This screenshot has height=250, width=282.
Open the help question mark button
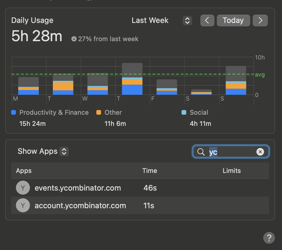pos(269,238)
